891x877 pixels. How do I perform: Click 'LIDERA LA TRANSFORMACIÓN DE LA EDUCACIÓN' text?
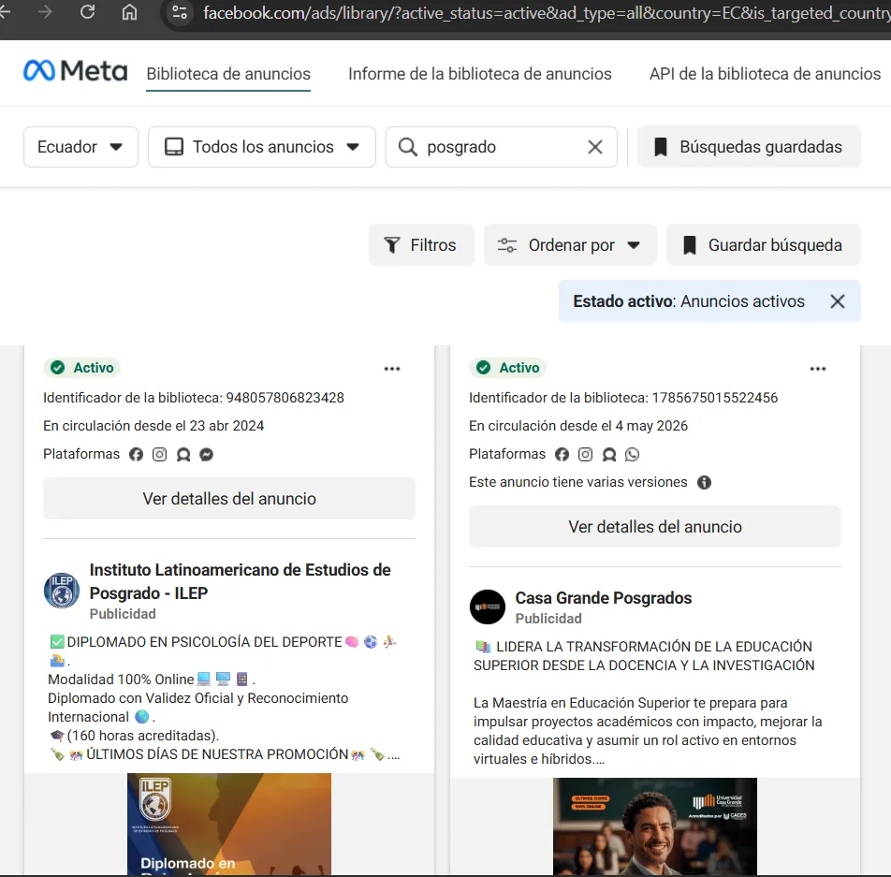click(x=654, y=647)
